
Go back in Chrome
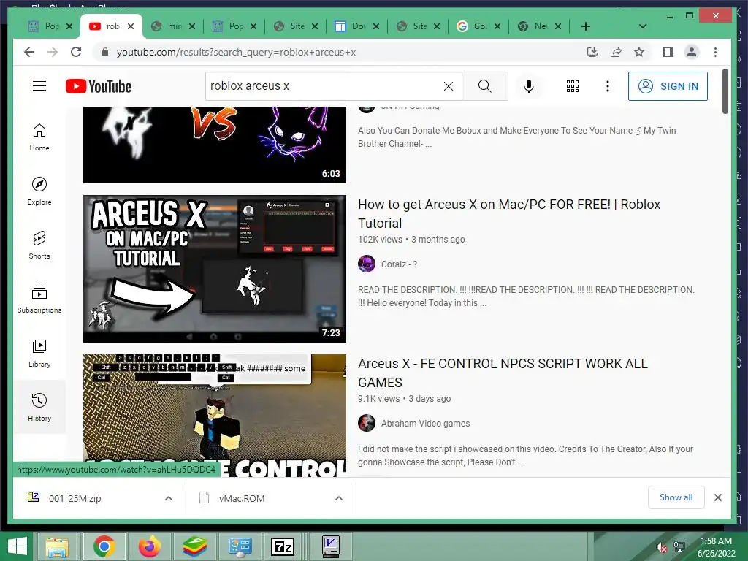click(29, 52)
